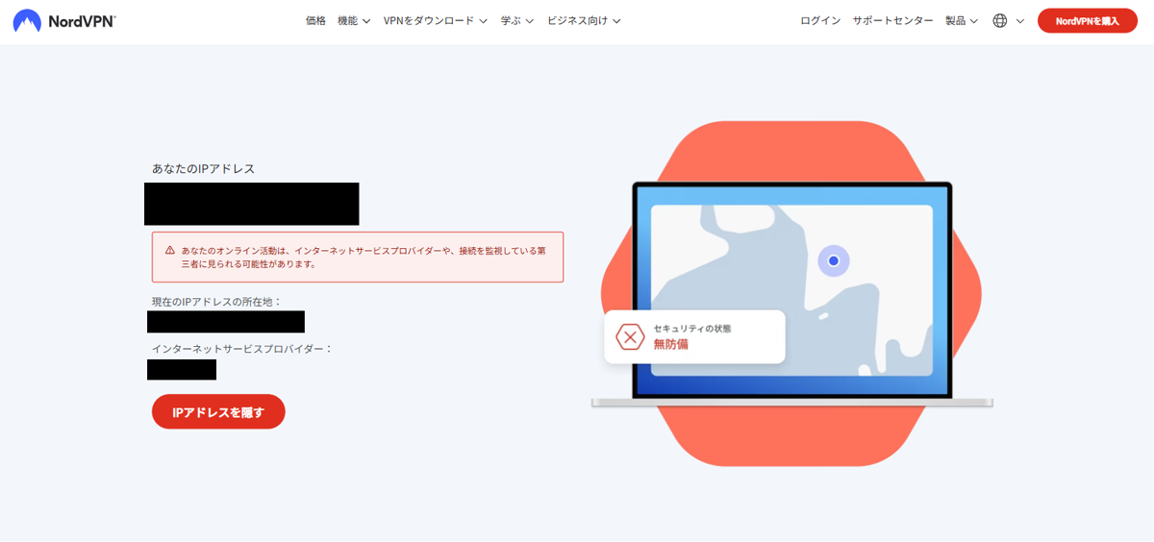Expand the chevron next to ビジネス向け
This screenshot has width=1154, height=542.
pyautogui.click(x=616, y=21)
